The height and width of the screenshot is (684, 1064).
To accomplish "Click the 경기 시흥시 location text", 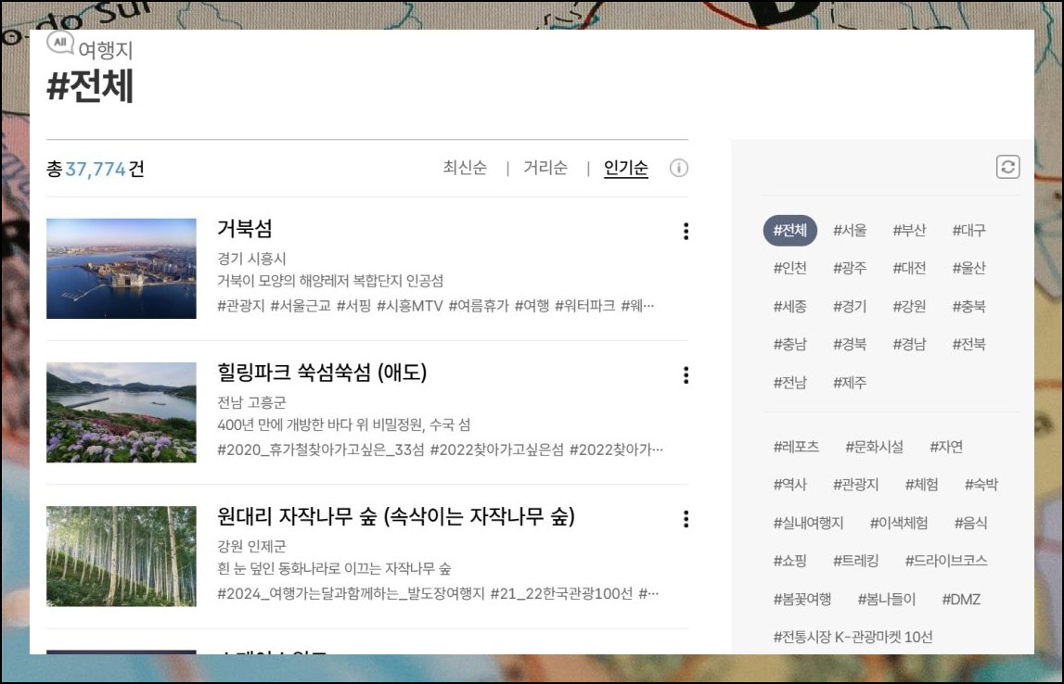I will coord(251,259).
